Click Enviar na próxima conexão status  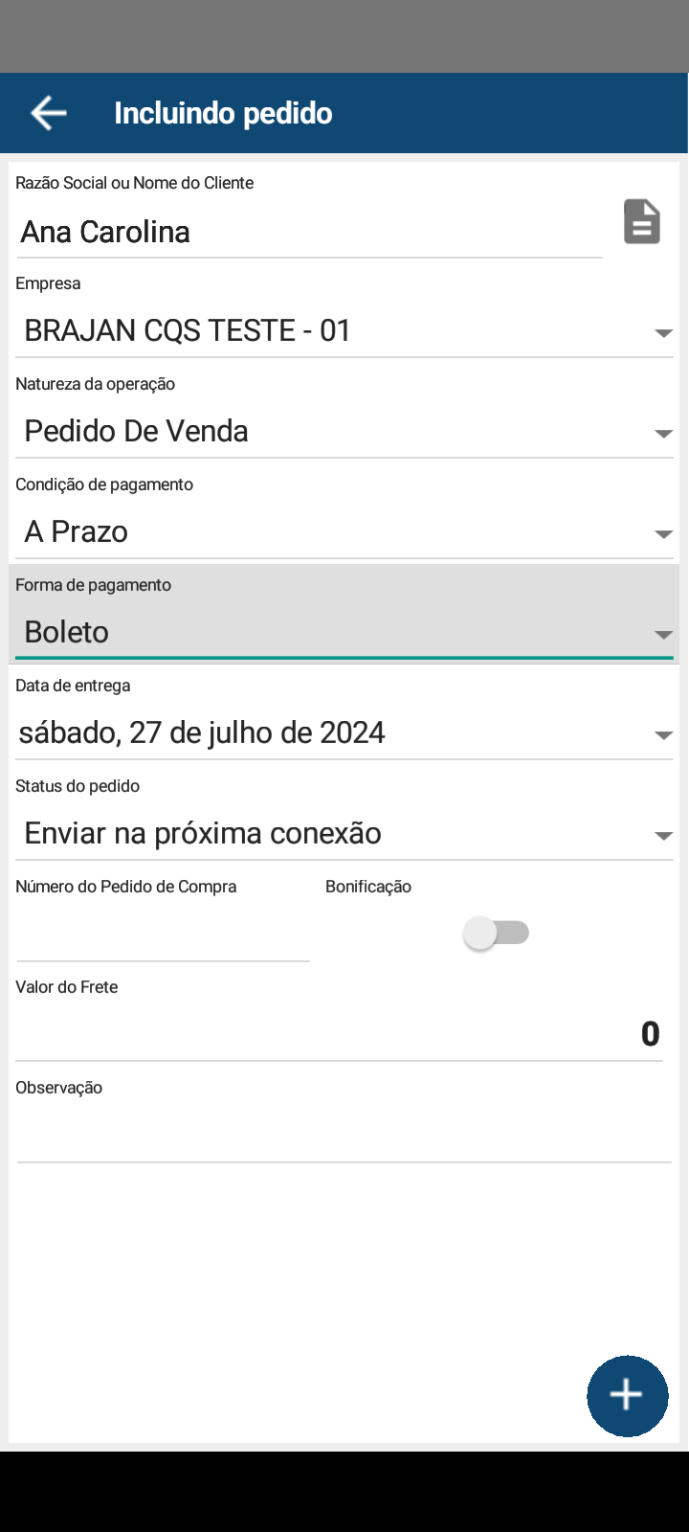tap(203, 833)
